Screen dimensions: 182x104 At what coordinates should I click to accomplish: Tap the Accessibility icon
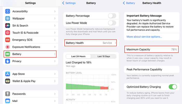tap(8, 11)
